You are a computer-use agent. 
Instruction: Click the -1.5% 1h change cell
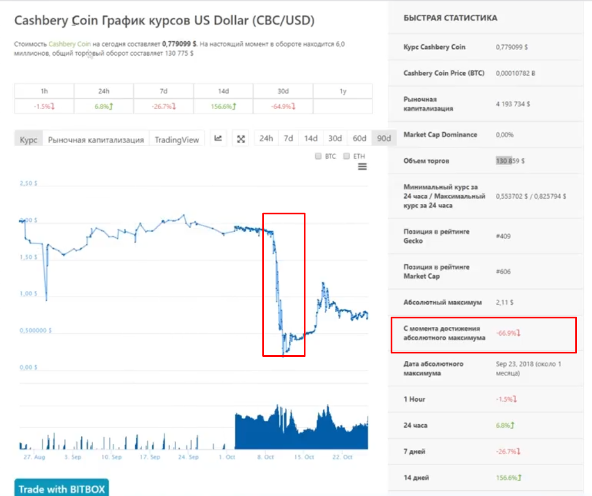(44, 106)
